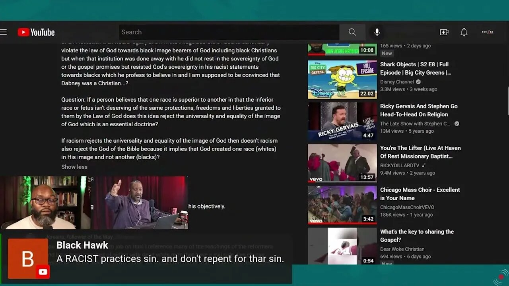The width and height of the screenshot is (509, 286).
Task: Click the 'Black Hawk' commenter name
Action: (x=82, y=245)
